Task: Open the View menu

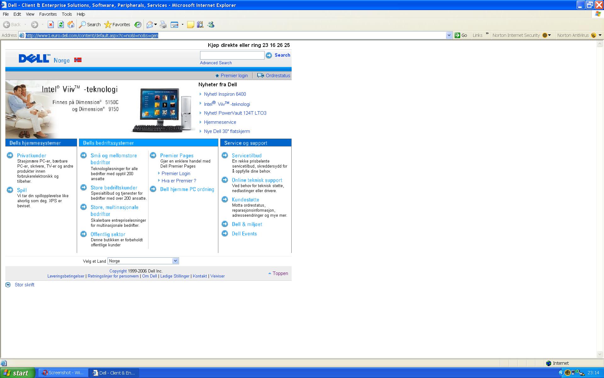Action: [x=30, y=14]
